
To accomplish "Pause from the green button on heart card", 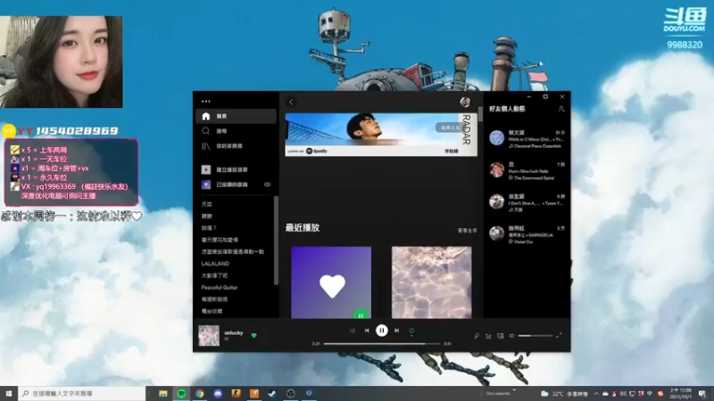I will coord(361,315).
